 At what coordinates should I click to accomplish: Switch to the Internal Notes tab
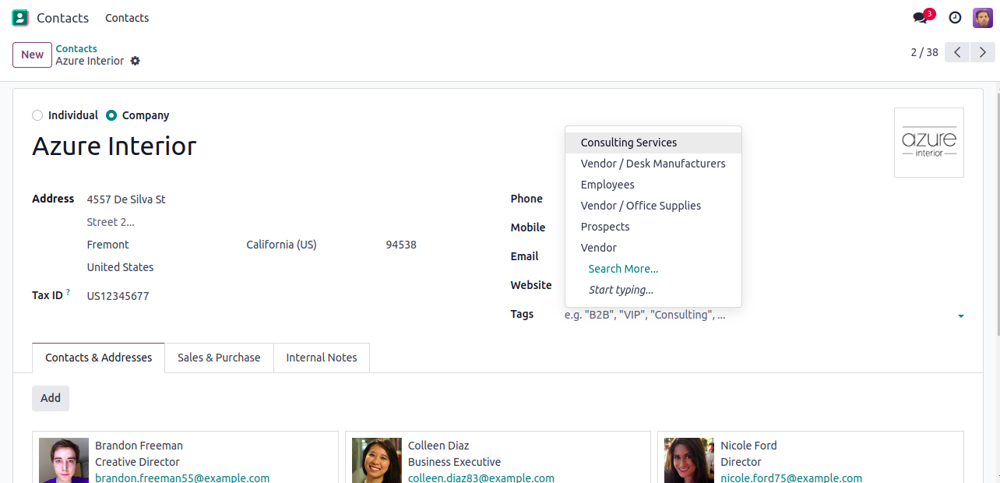322,358
